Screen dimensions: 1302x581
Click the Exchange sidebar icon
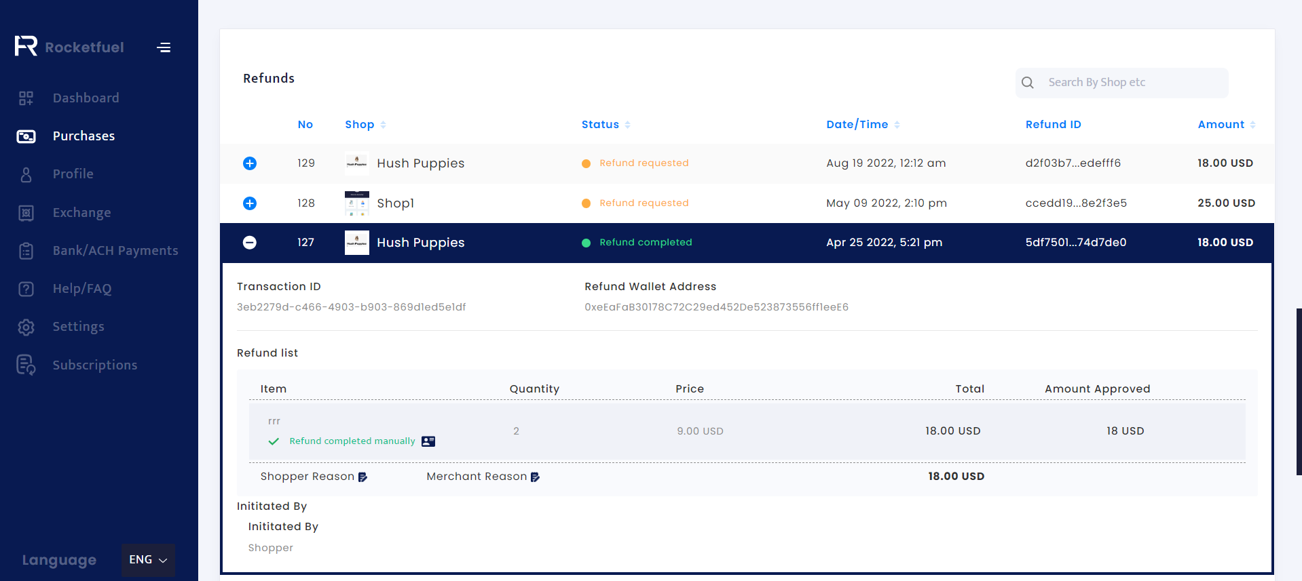[x=26, y=213]
